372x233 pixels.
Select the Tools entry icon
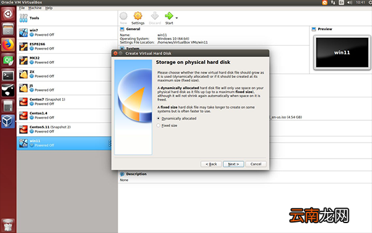pyautogui.click(x=24, y=18)
